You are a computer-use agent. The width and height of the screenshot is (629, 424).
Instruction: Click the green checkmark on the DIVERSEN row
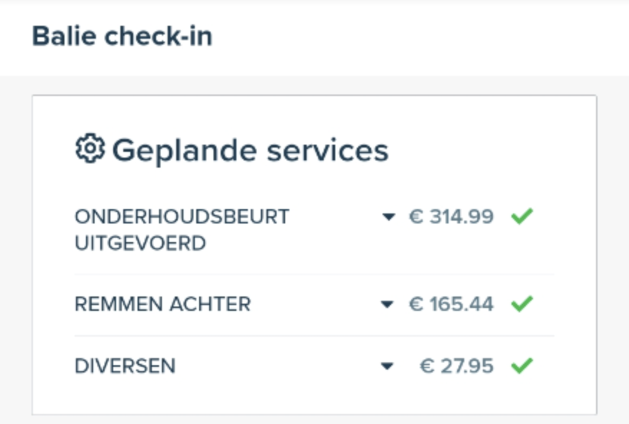[x=522, y=365]
